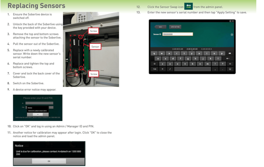Viewport: 264px width, 167px height.
Task: Click the X icon atop the tablet screenshot
Action: (x=233, y=21)
